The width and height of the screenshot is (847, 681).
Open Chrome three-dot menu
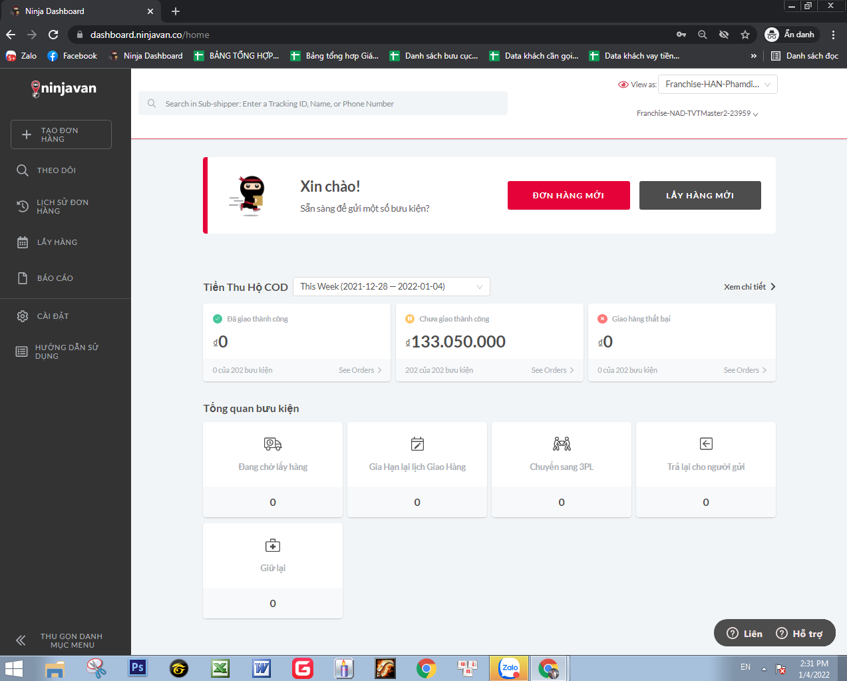(x=833, y=35)
